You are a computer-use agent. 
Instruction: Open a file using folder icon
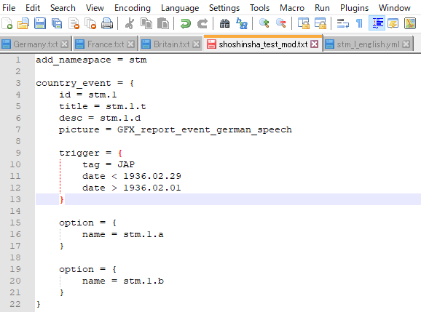pos(23,23)
